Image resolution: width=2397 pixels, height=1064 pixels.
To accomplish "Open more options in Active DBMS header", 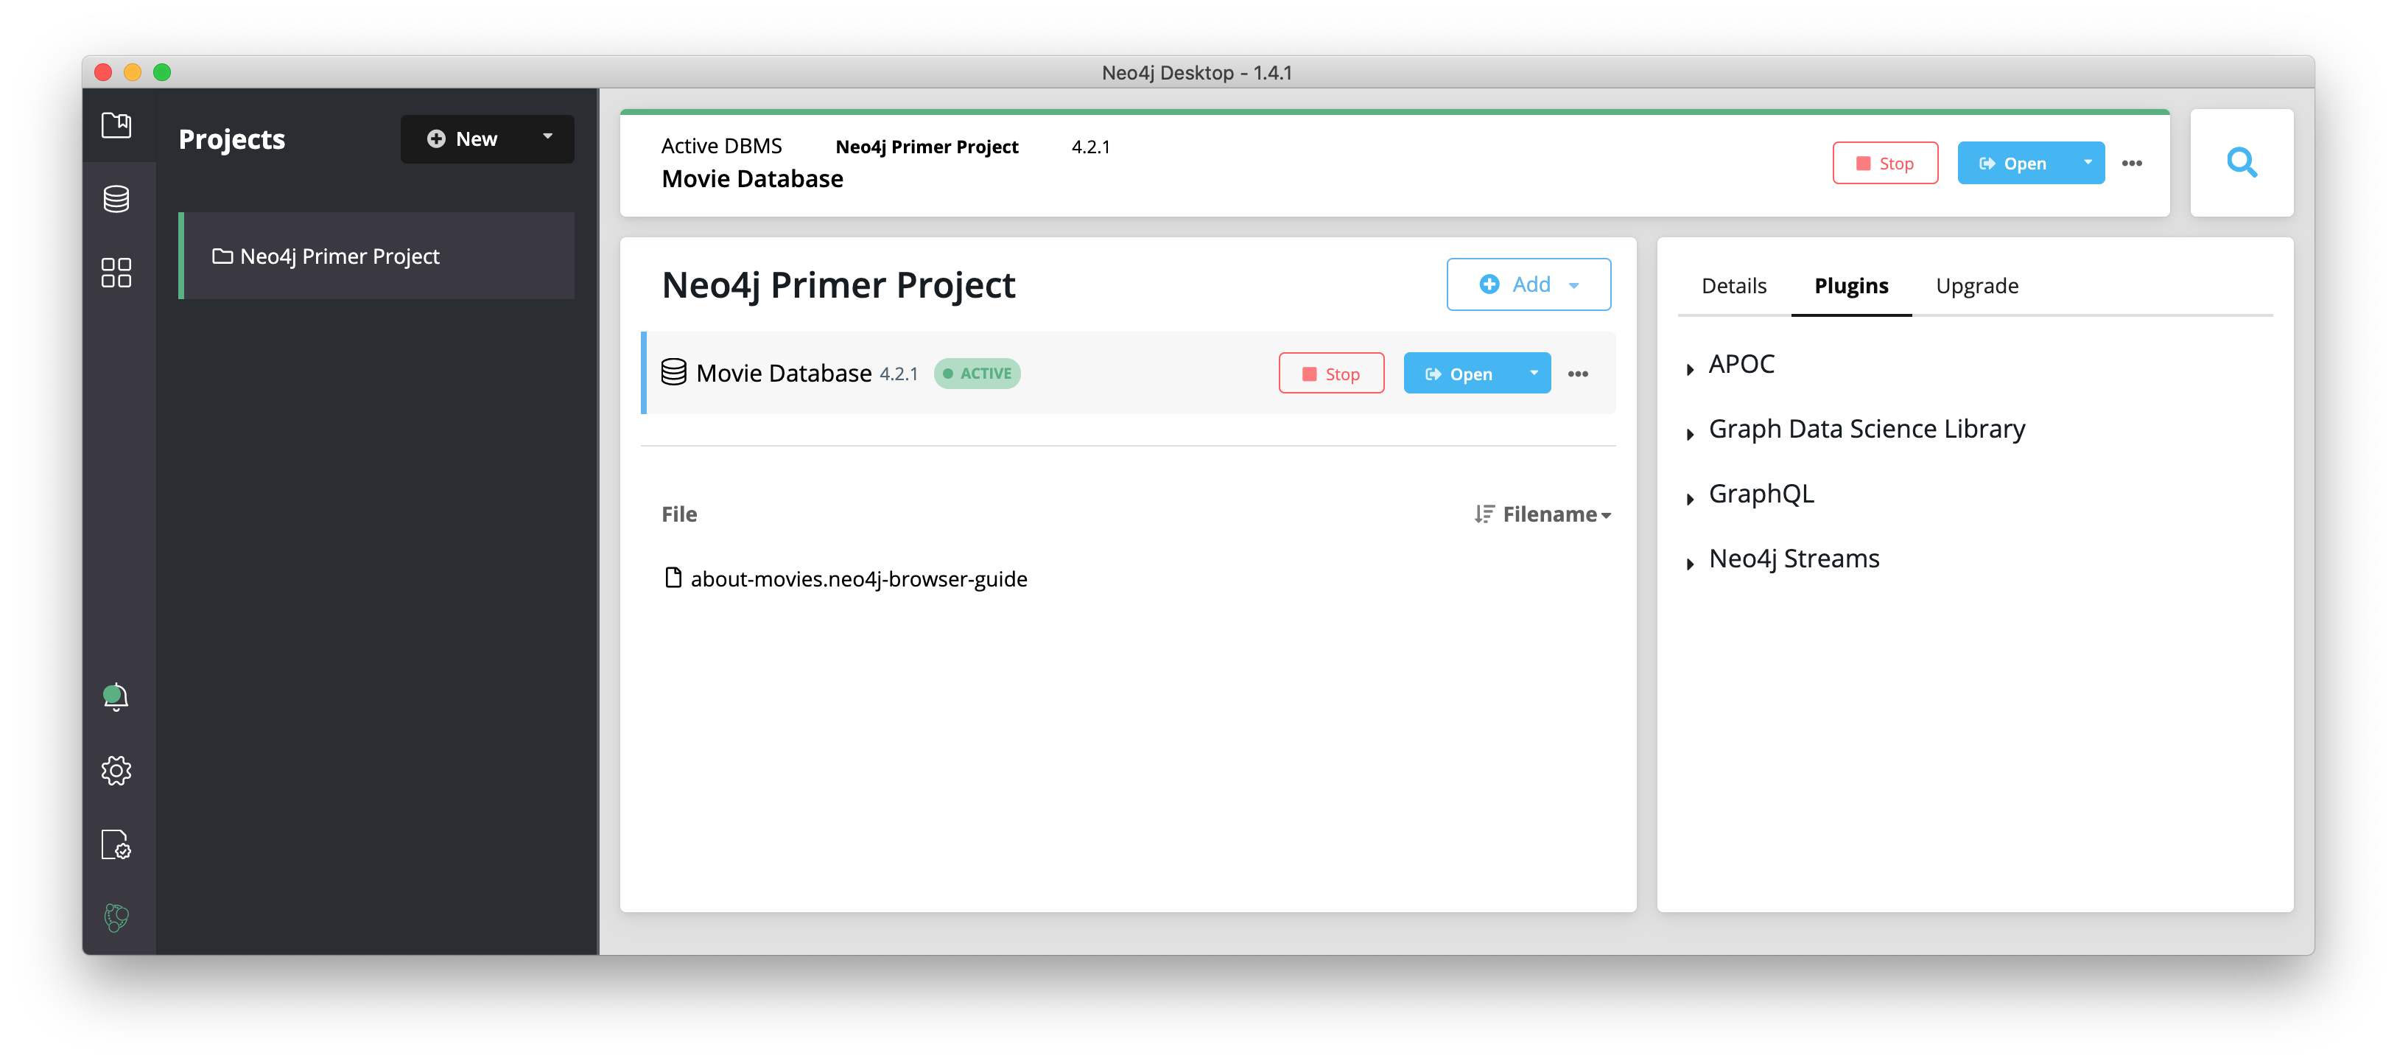I will point(2132,164).
